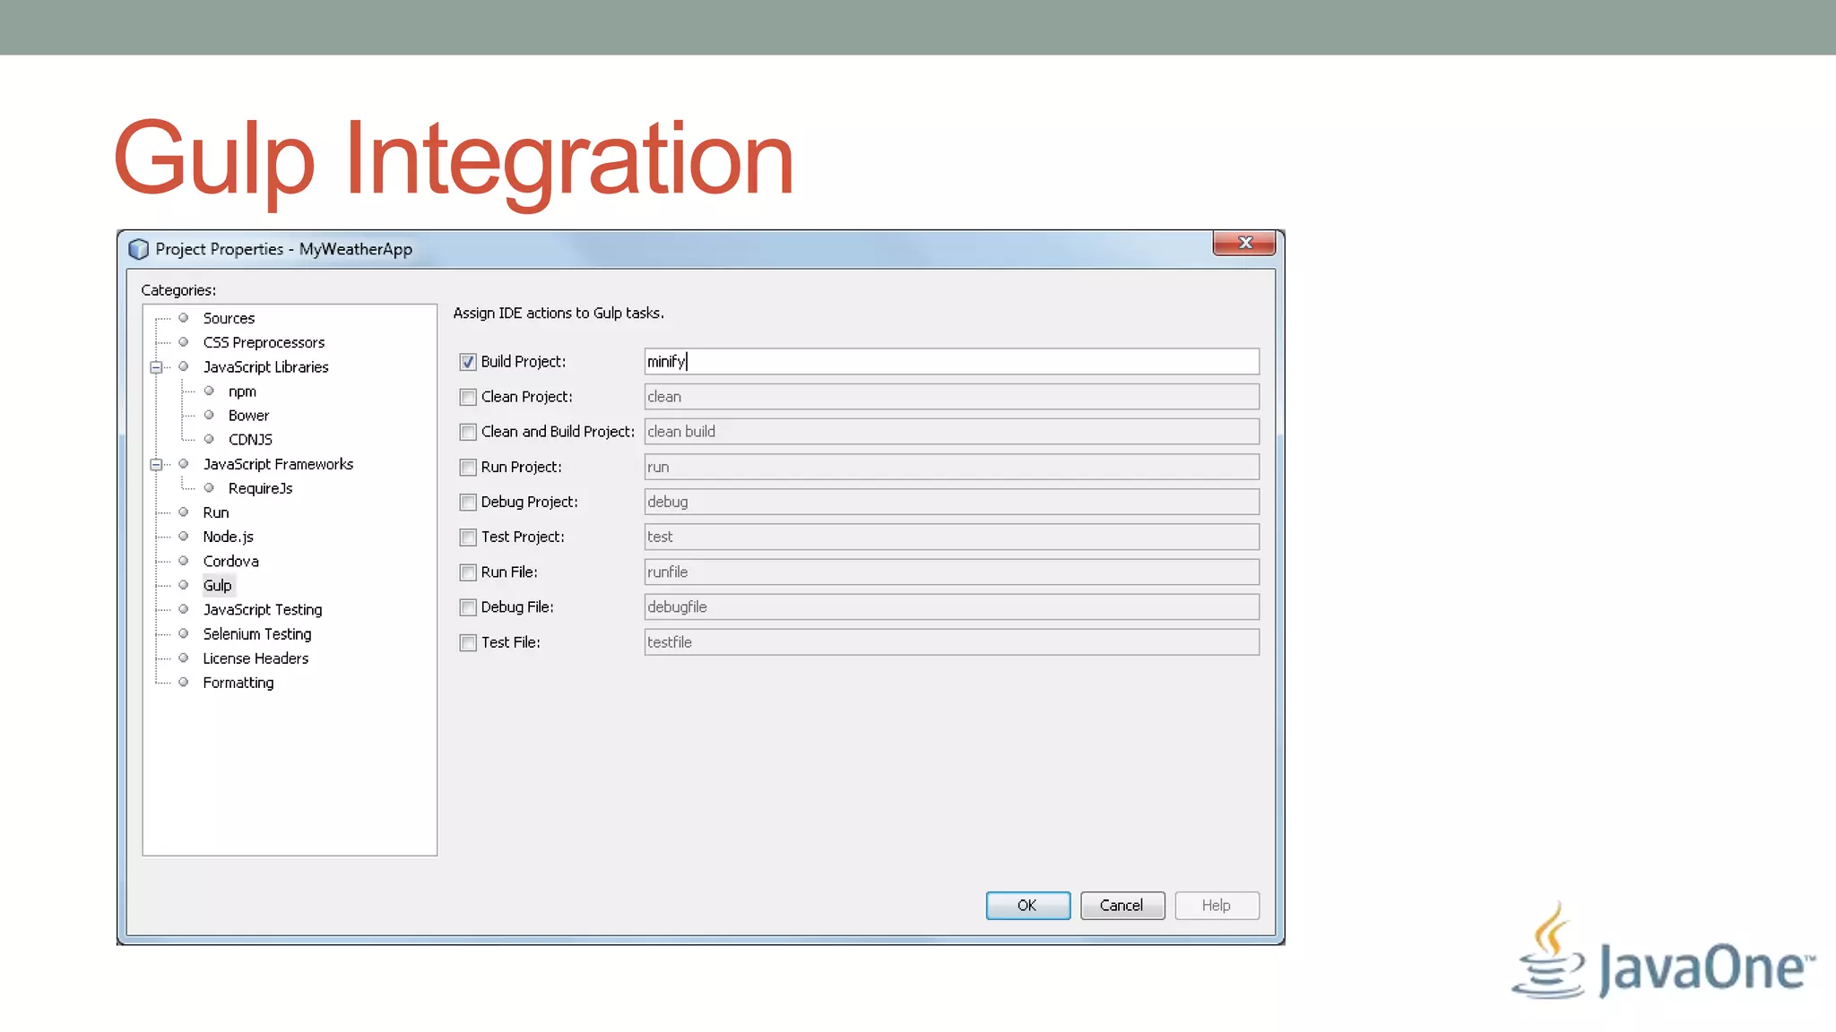Click the Debug File task field
1836x1032 pixels.
(x=951, y=607)
